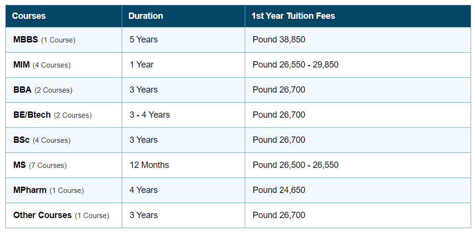Open the MS courses link
The height and width of the screenshot is (233, 475).
pyautogui.click(x=20, y=165)
